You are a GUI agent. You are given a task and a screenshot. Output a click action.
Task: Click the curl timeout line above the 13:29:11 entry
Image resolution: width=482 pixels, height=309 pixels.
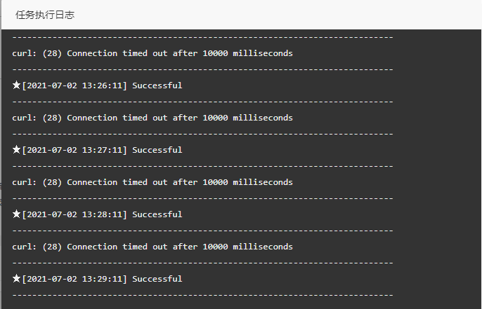[152, 247]
